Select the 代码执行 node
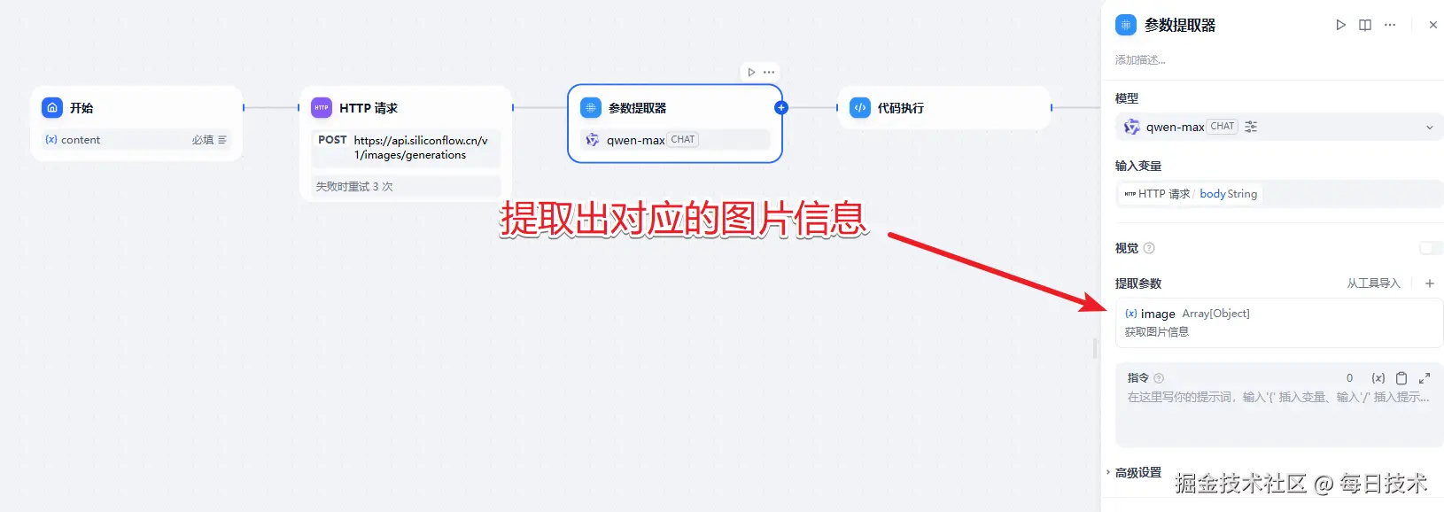1444x512 pixels. click(x=944, y=108)
